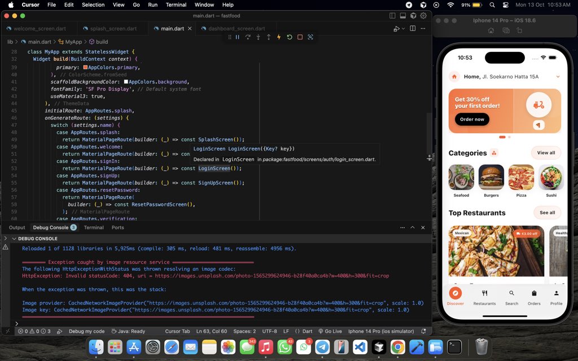Restart the debug session
Image resolution: width=578 pixels, height=361 pixels.
290,37
